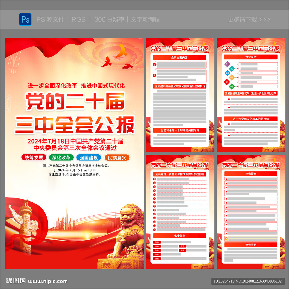Click the teal 02 diamond icon
289x289 pixels.
232,69
